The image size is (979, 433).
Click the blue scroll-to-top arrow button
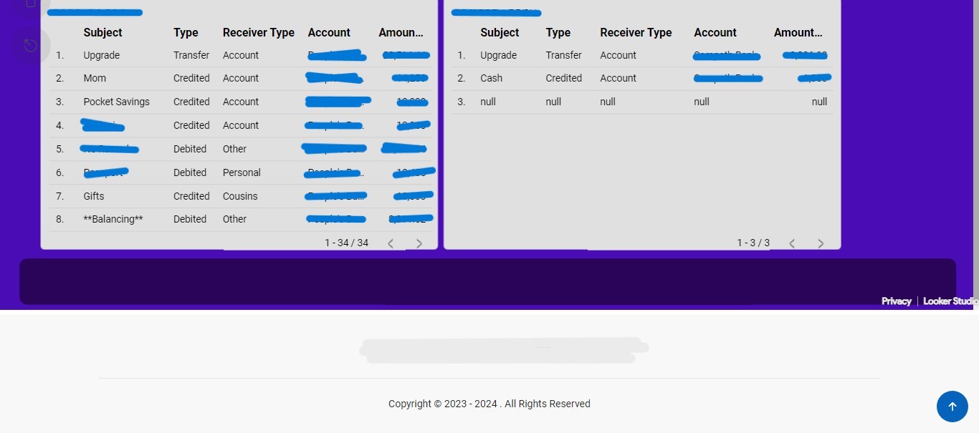click(x=952, y=407)
